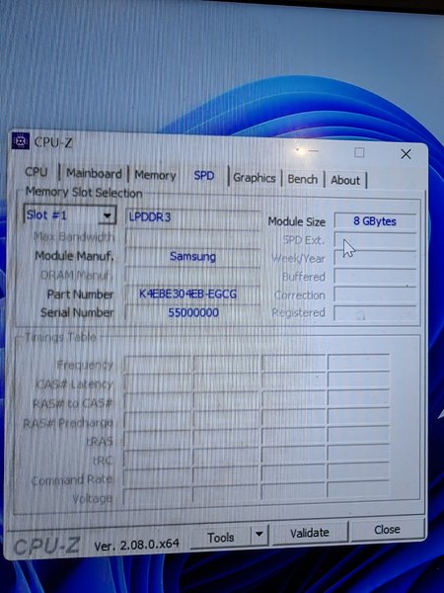This screenshot has height=593, width=444.
Task: Switch to the Memory tab
Action: click(x=155, y=175)
